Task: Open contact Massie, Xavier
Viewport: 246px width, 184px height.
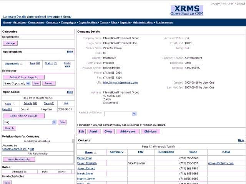Action: pyautogui.click(x=86, y=179)
